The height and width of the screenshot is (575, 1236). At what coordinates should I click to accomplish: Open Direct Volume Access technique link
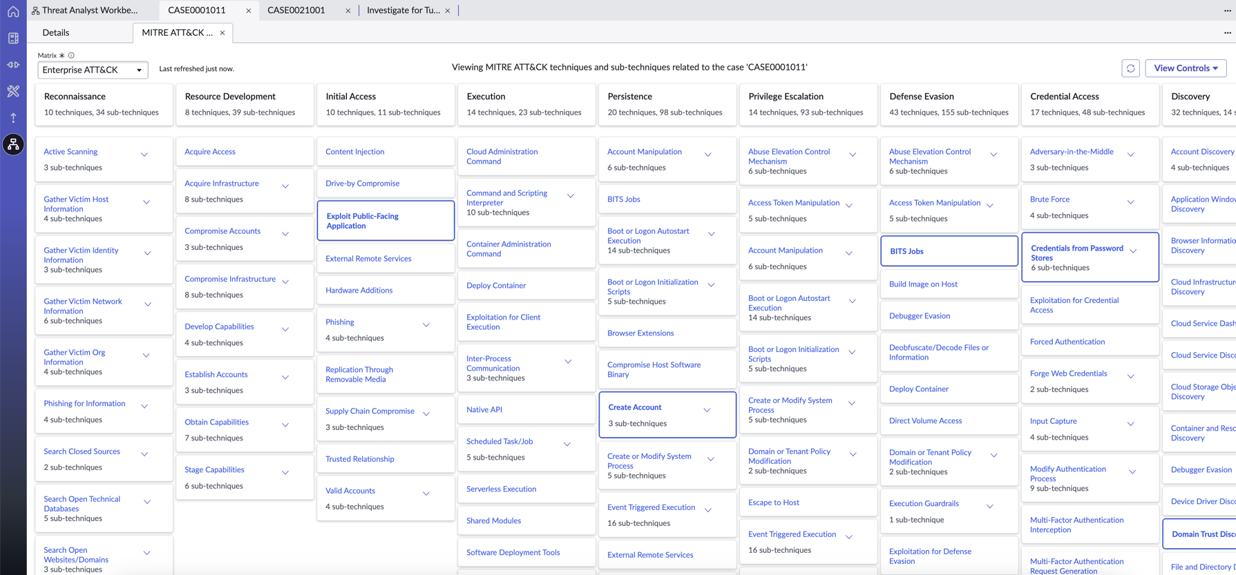(x=925, y=421)
